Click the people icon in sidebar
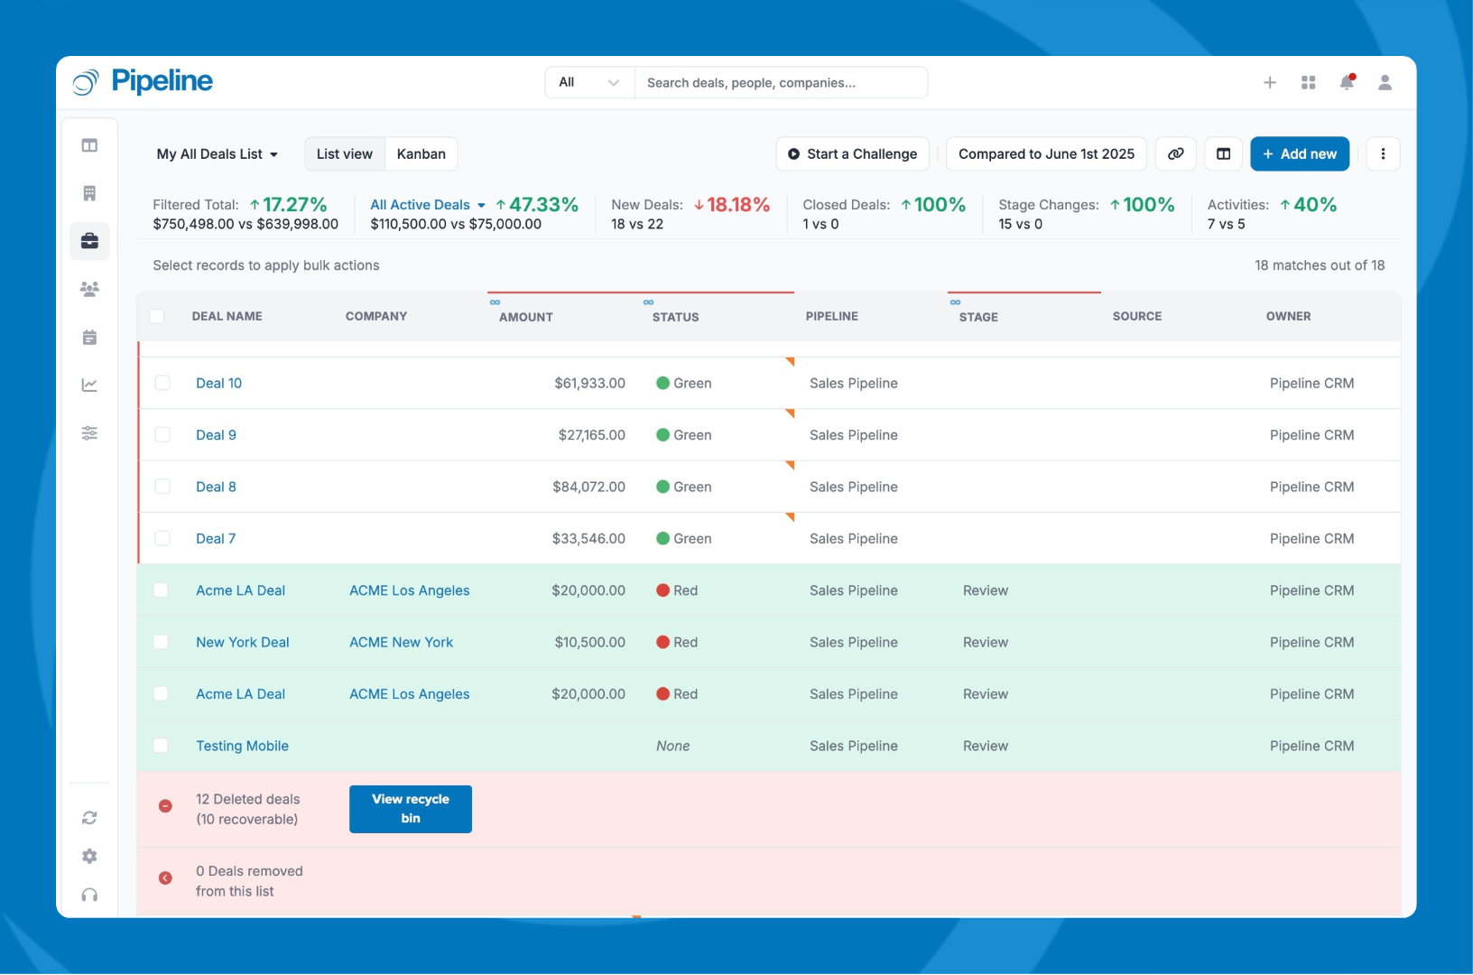The width and height of the screenshot is (1473, 975). click(89, 290)
